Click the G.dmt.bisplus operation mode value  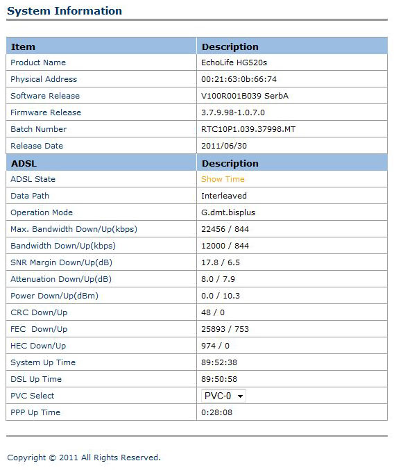tap(228, 212)
